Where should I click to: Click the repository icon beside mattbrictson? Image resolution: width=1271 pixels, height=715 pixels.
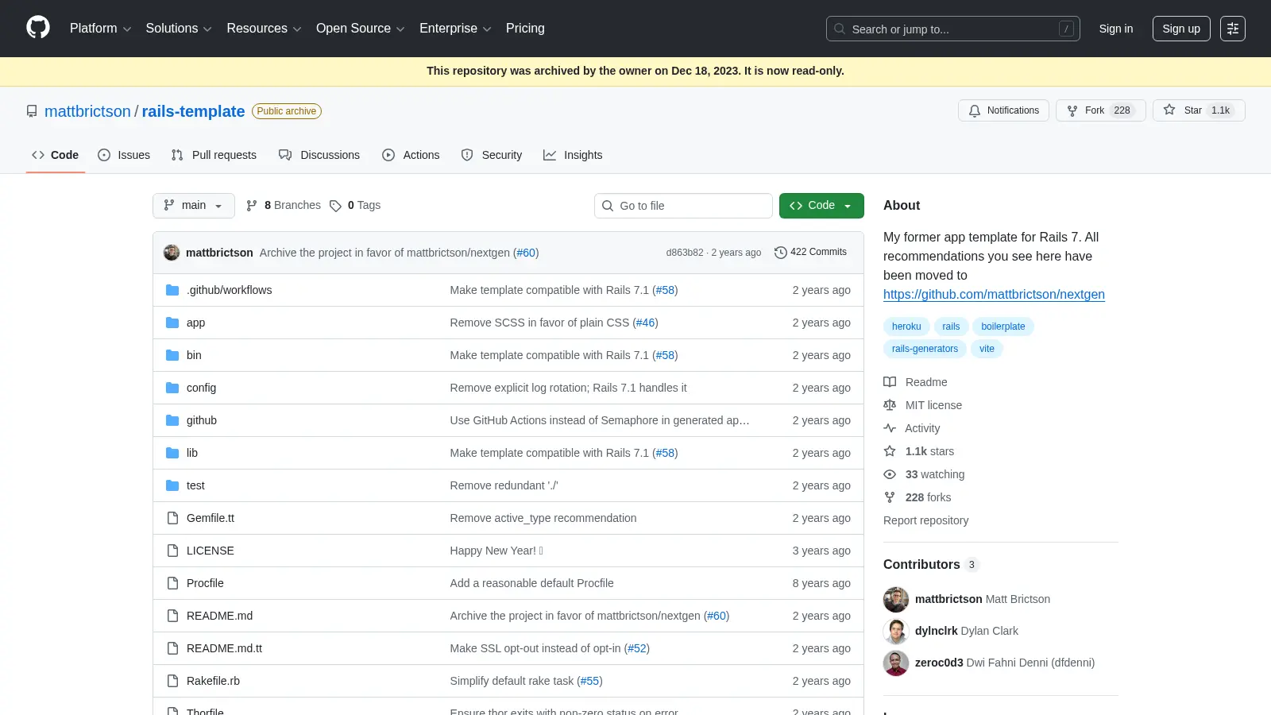point(32,111)
